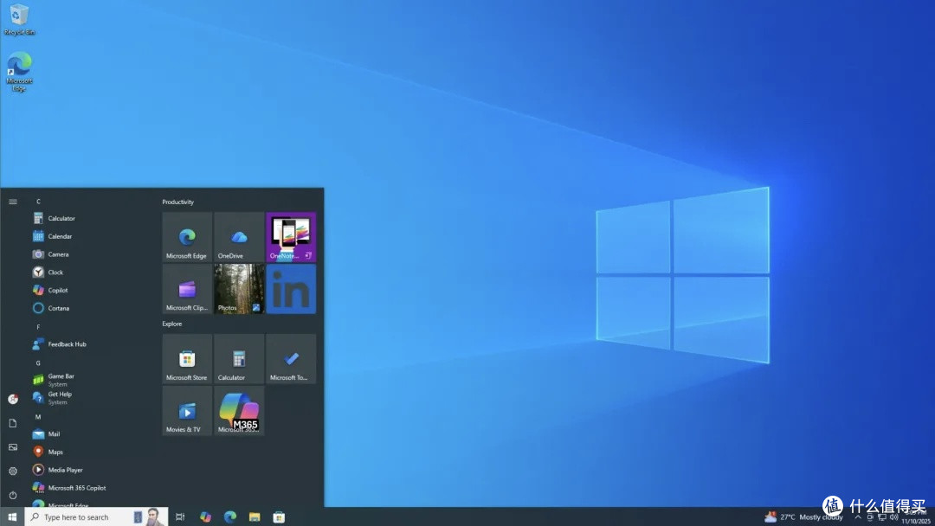Open Documents from the Start sidebar
Viewport: 935px width, 526px height.
click(x=12, y=423)
